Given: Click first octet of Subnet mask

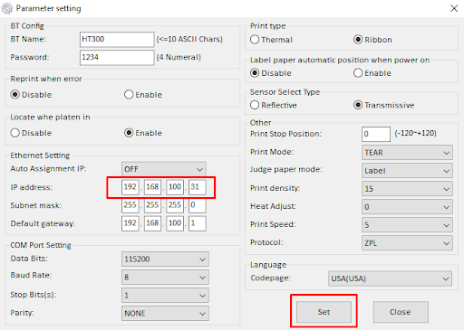Looking at the screenshot, I should (130, 205).
